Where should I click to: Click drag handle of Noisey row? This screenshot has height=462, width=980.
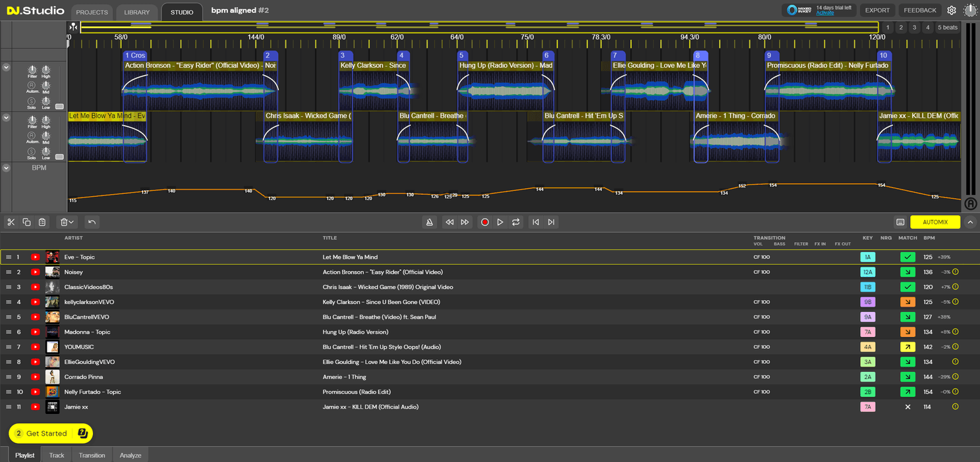pyautogui.click(x=9, y=272)
